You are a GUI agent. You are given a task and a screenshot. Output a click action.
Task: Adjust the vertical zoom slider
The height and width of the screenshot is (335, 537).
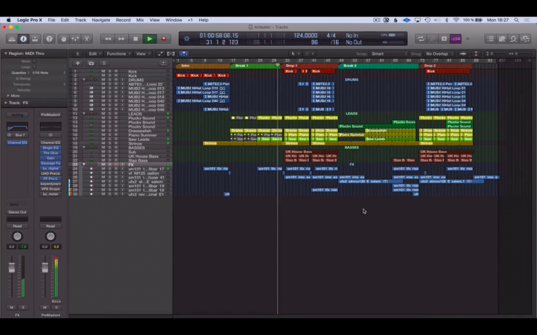pos(495,54)
